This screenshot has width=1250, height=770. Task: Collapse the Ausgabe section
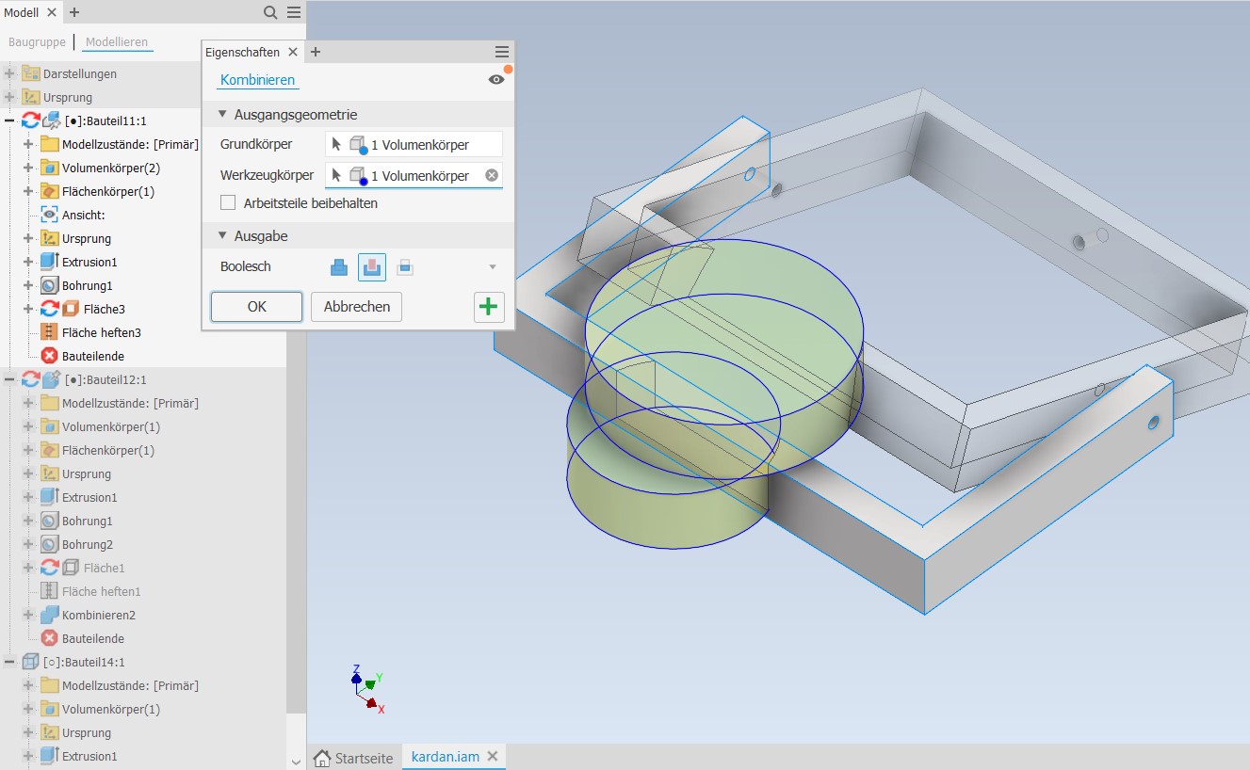(x=223, y=236)
